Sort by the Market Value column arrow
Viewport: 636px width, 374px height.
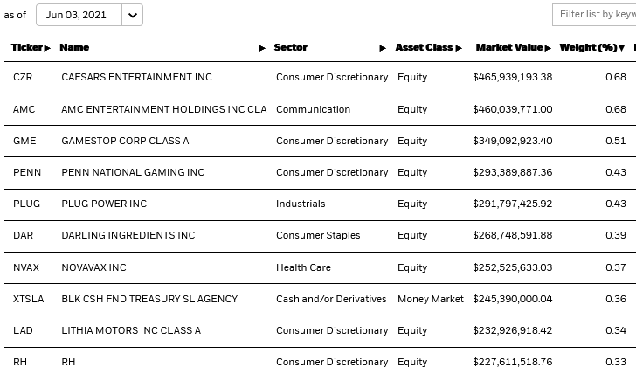click(548, 48)
